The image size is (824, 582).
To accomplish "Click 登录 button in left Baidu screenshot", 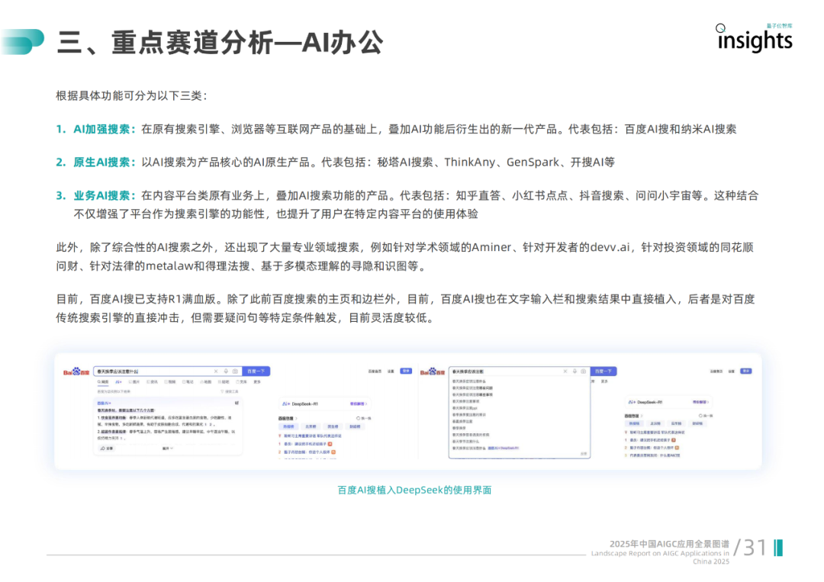I will coord(406,371).
